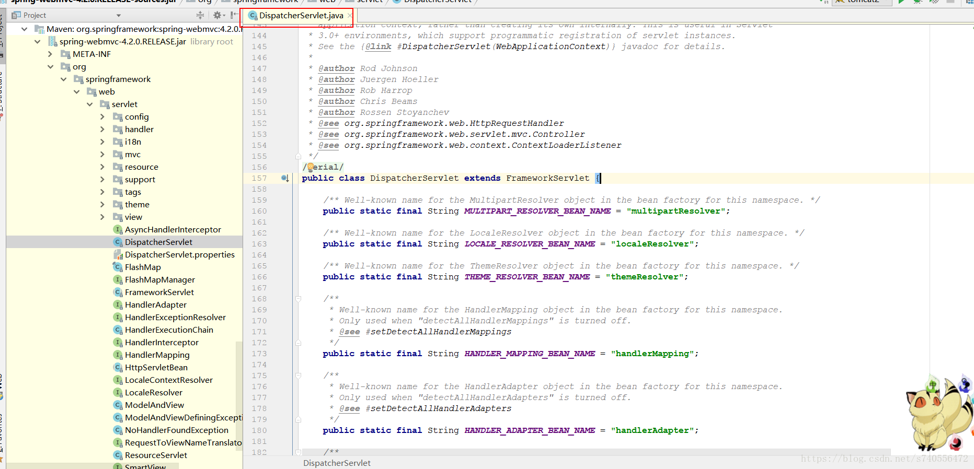Click the collapse all icon in Project panel

pos(200,15)
